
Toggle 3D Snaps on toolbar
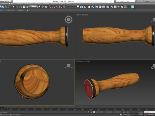click(x=50, y=7)
